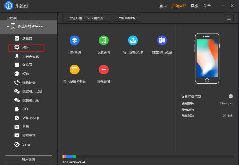Switch to 罗正辉的 iPhone的备份 tab
Image resolution: width=239 pixels, height=165 pixels.
(x=87, y=18)
